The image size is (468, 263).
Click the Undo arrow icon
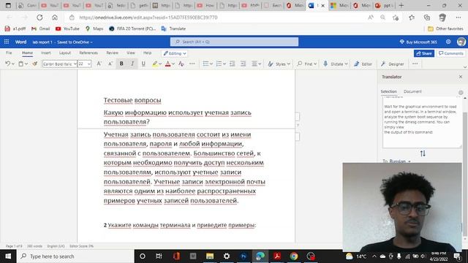pos(8,64)
